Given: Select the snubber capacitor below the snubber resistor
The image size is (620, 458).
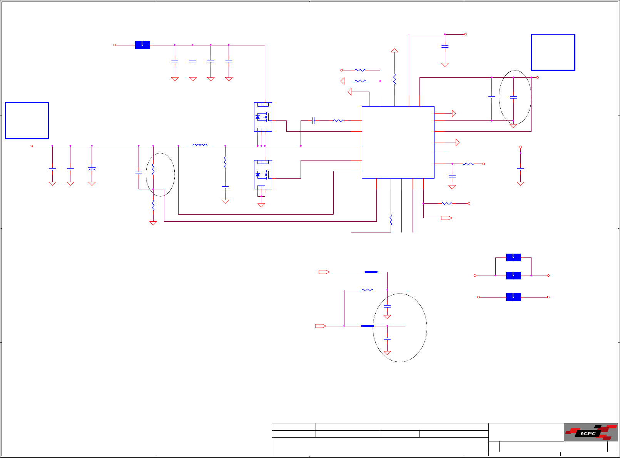Looking at the screenshot, I should coord(225,187).
